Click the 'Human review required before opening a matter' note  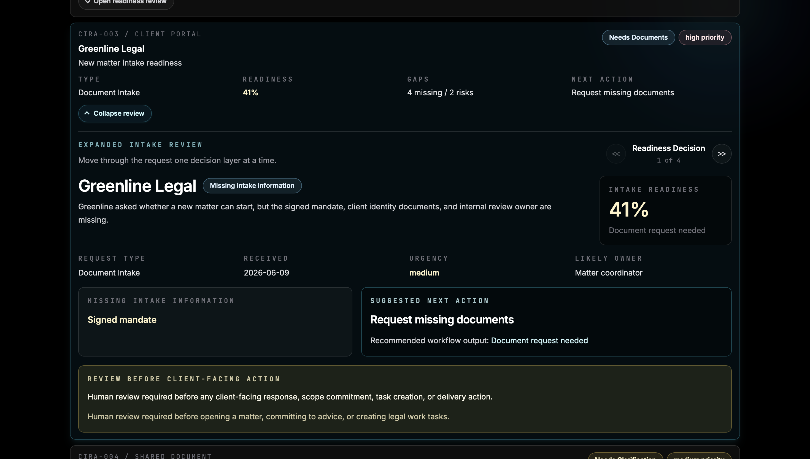point(268,417)
